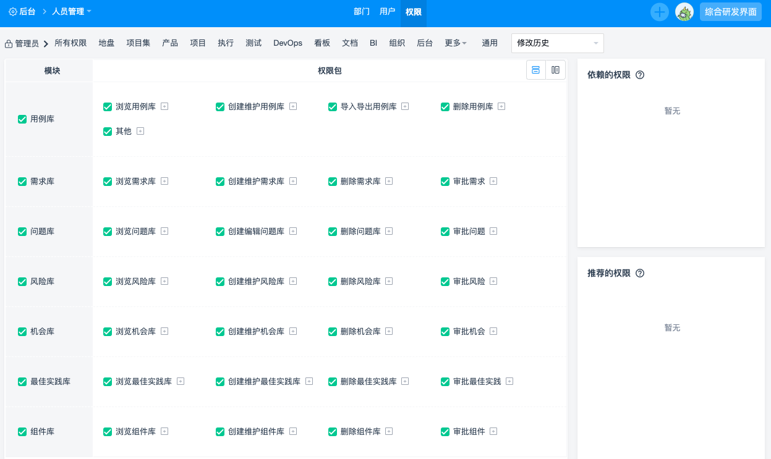Click help icon beside 推荐的权限
771x459 pixels.
pos(640,273)
